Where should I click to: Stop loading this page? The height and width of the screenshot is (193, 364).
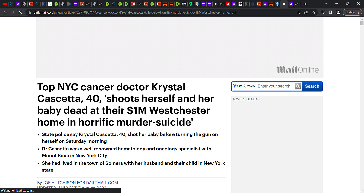pos(20,12)
